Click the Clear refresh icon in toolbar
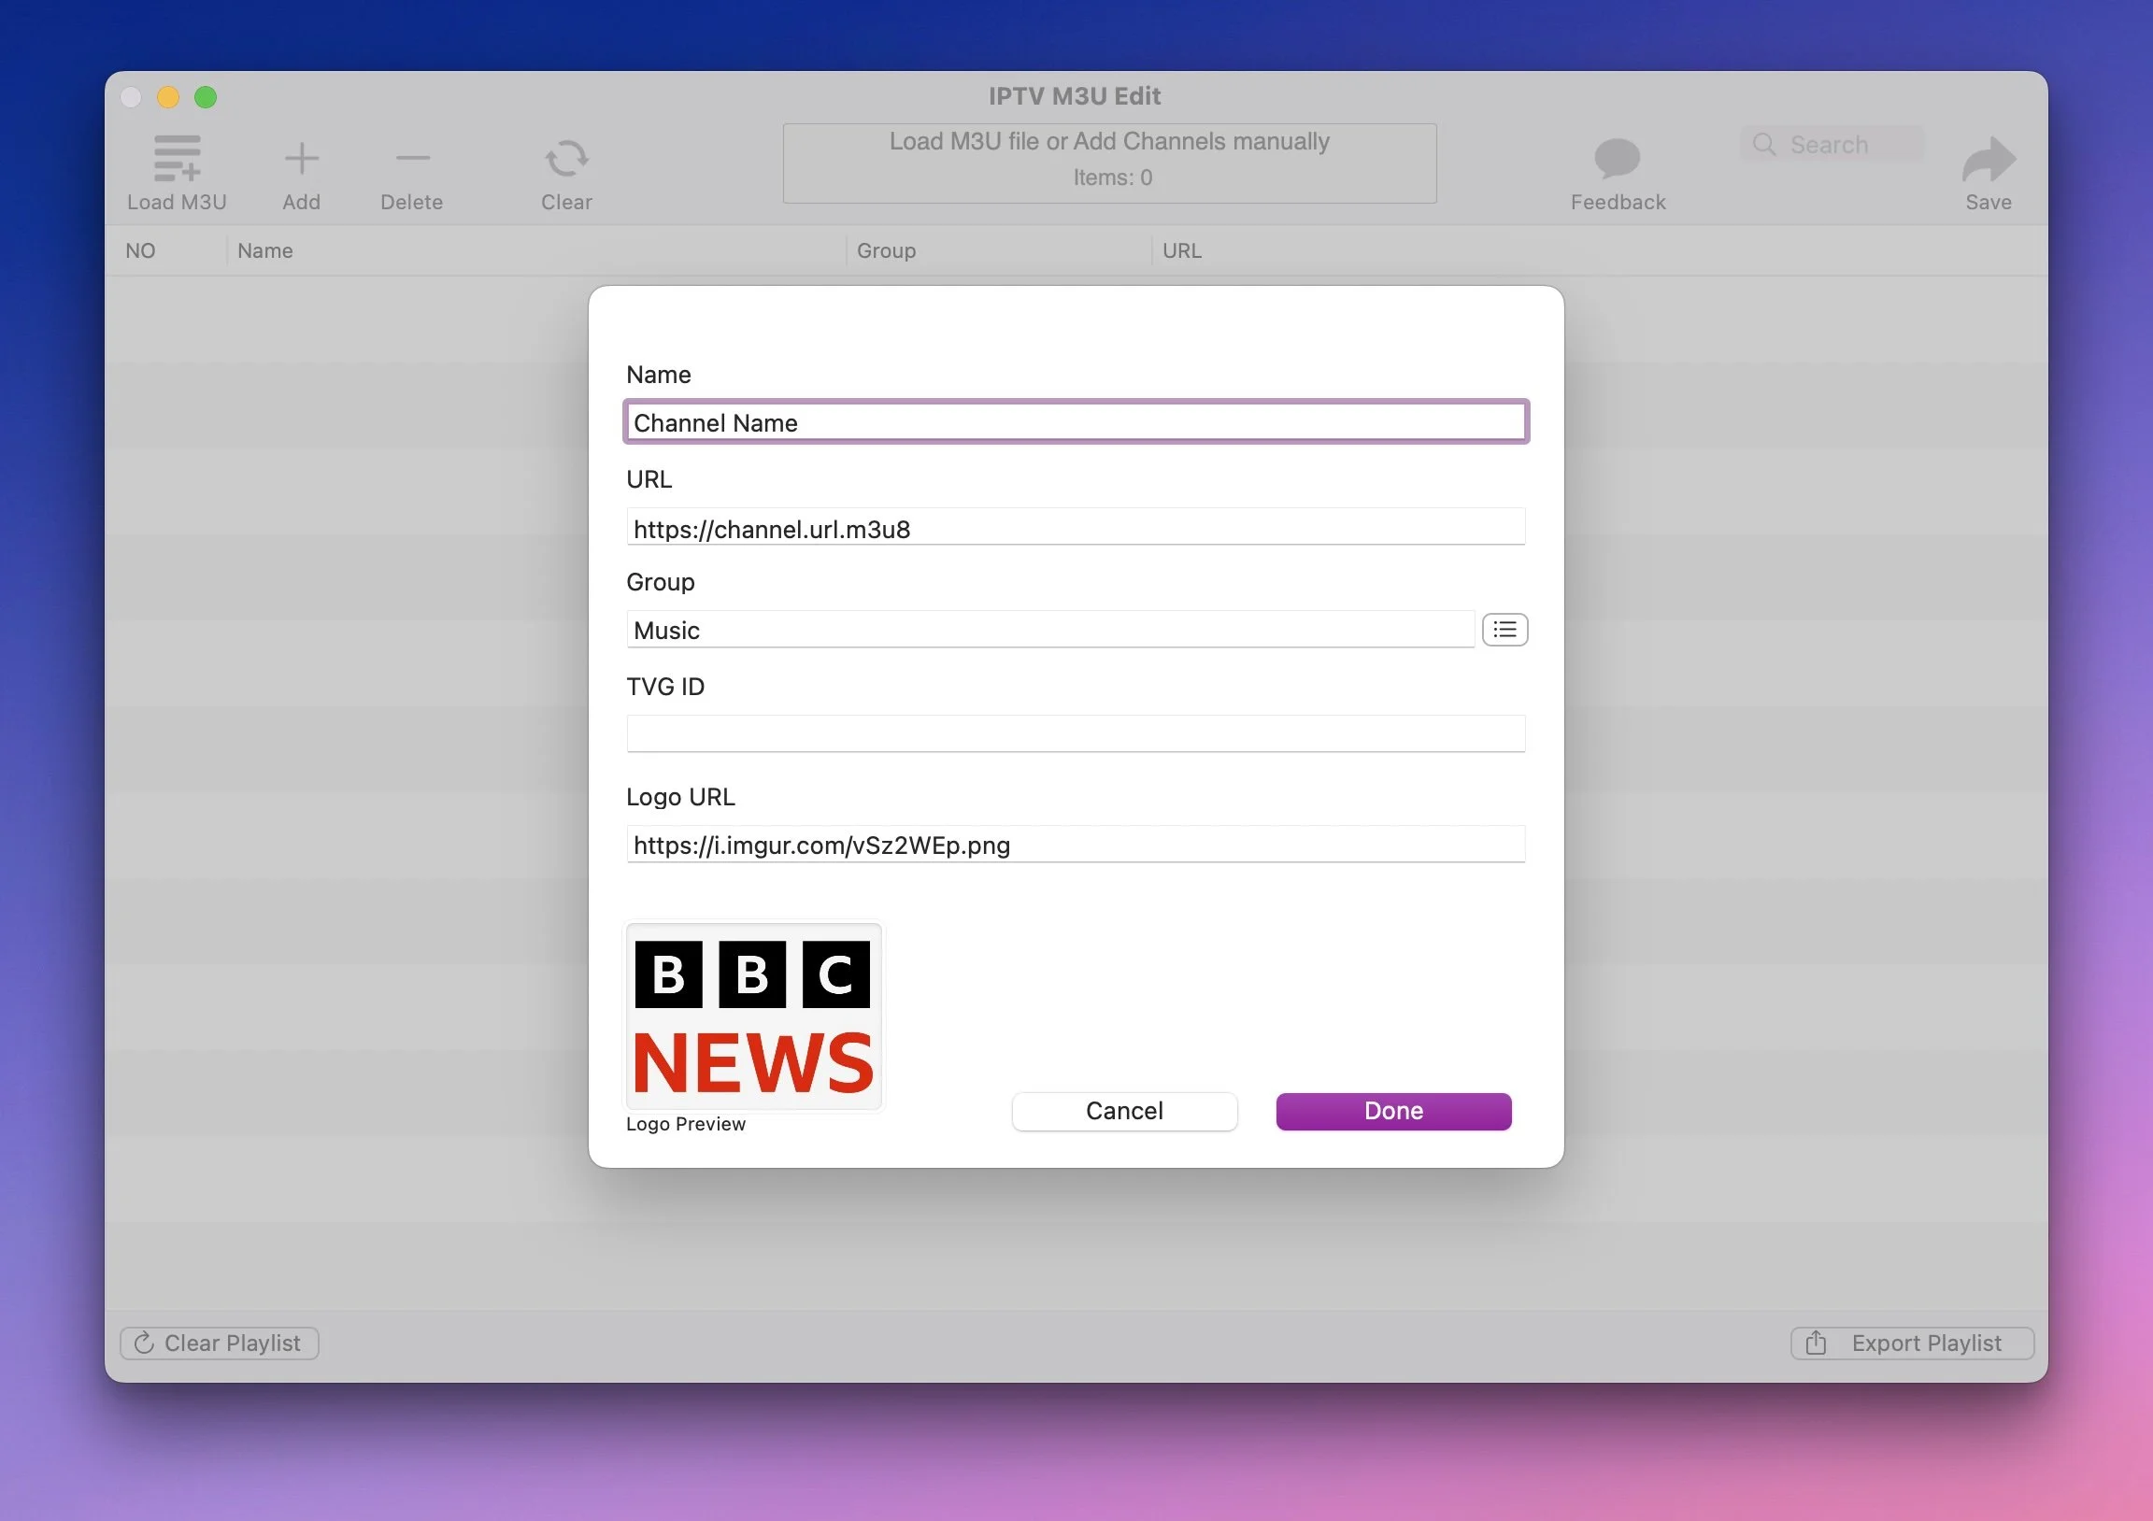Screen dimensions: 2153x1521 [566, 158]
